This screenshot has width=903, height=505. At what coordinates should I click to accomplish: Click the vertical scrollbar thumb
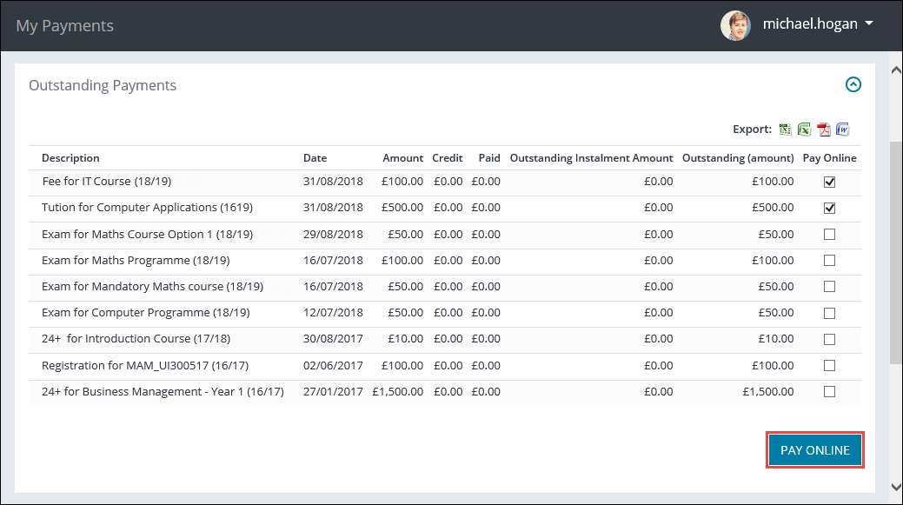tap(896, 252)
